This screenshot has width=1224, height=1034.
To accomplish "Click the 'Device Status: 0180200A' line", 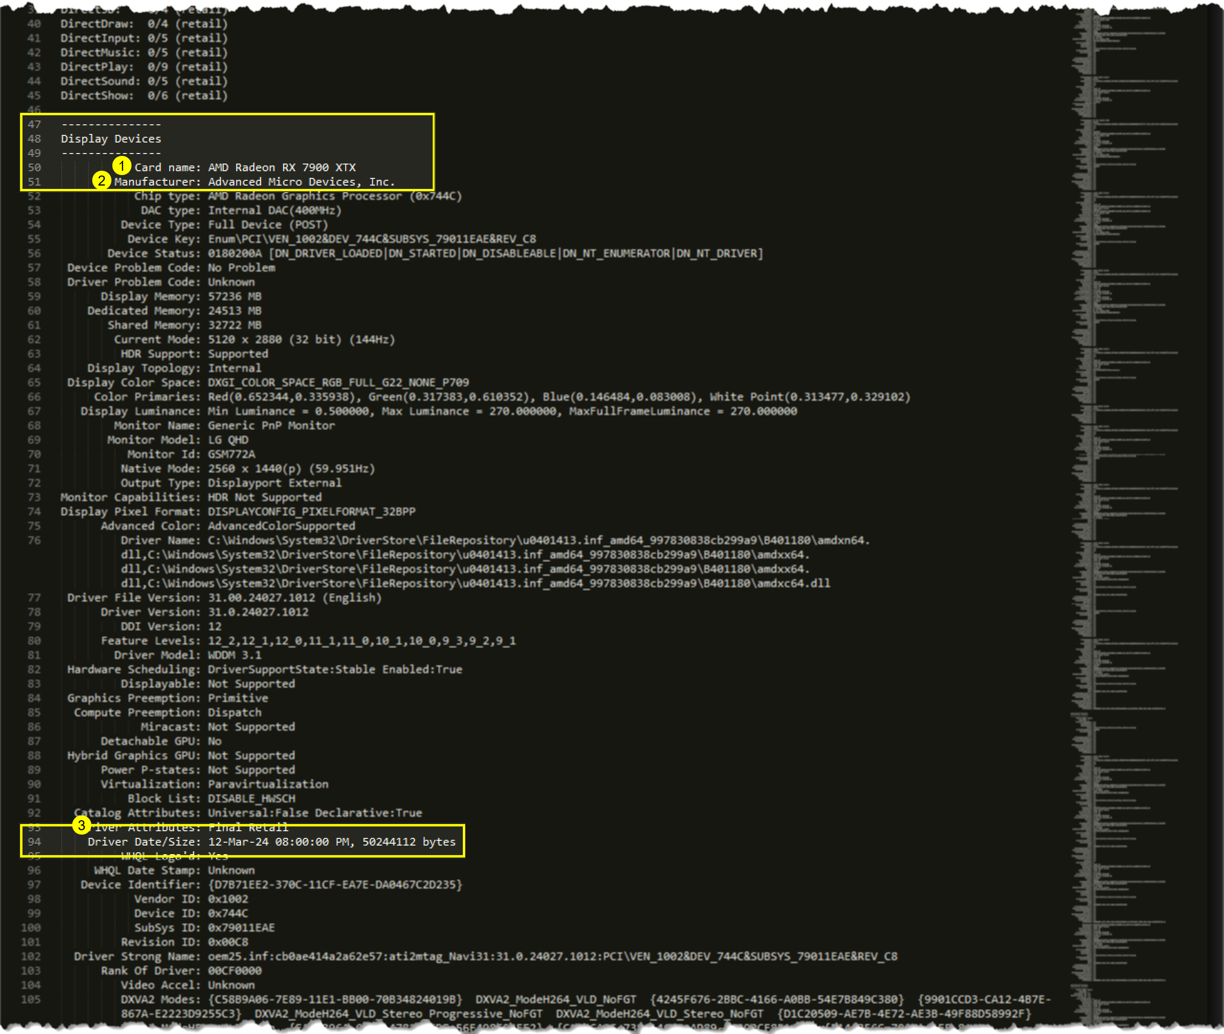I will pyautogui.click(x=435, y=254).
